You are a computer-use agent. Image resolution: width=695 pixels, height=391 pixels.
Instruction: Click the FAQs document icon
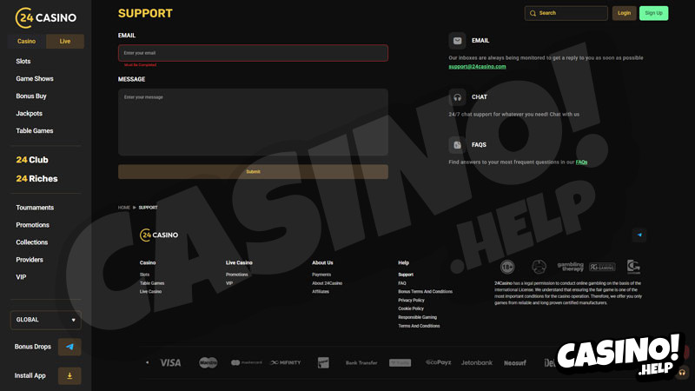click(457, 145)
